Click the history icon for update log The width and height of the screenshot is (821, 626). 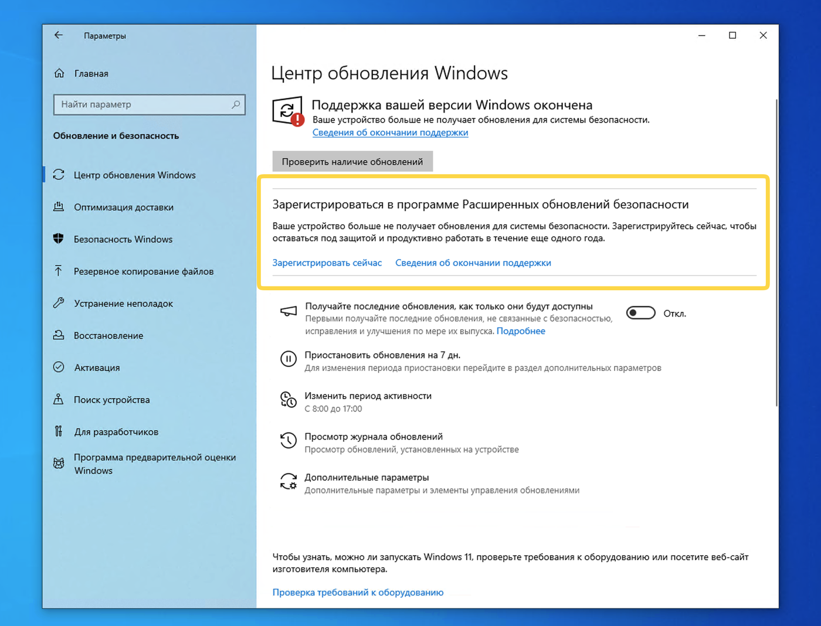(289, 440)
